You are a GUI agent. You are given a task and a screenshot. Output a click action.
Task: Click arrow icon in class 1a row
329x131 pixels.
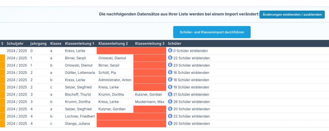click(x=170, y=58)
